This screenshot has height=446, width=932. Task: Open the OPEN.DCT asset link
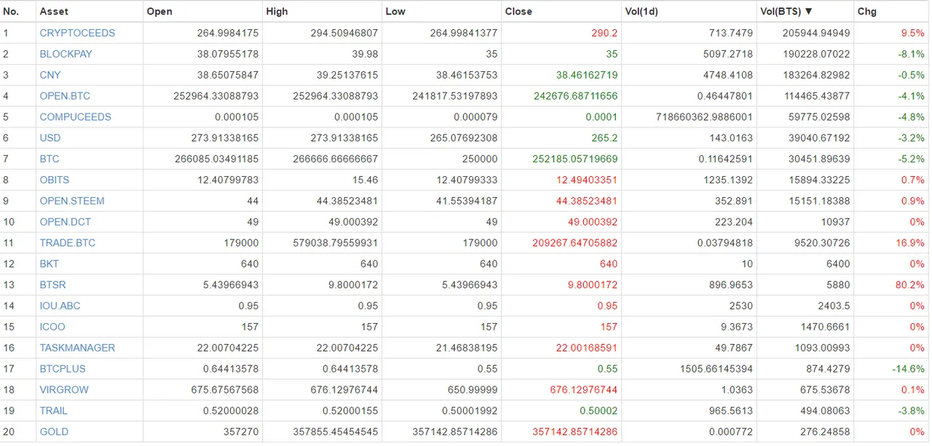[x=66, y=222]
